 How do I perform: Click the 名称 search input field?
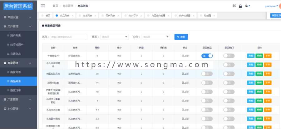[x=69, y=37]
